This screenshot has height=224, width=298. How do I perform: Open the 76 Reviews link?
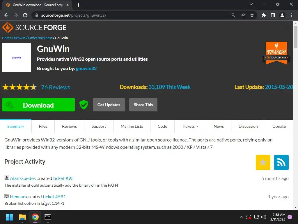click(56, 87)
